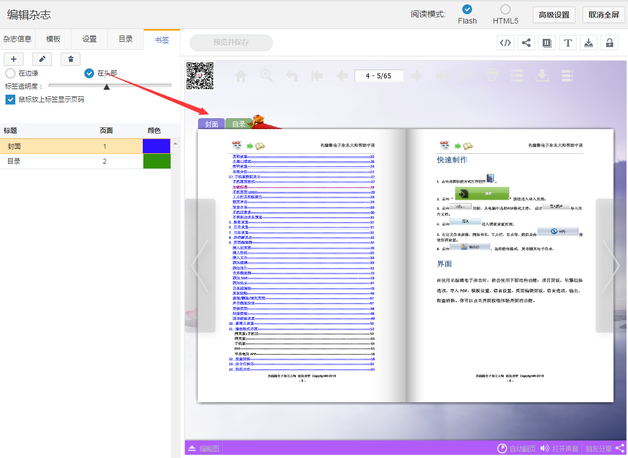Viewport: 628px width, 458px height.
Task: Click the download icon in the top toolbar
Action: (589, 43)
